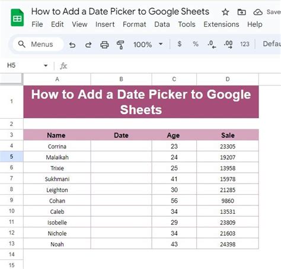The height and width of the screenshot is (269, 281).
Task: Open the Extensions menu
Action: (221, 24)
